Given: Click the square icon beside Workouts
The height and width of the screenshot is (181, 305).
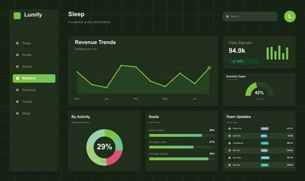Looking at the screenshot, I should click(x=17, y=90).
